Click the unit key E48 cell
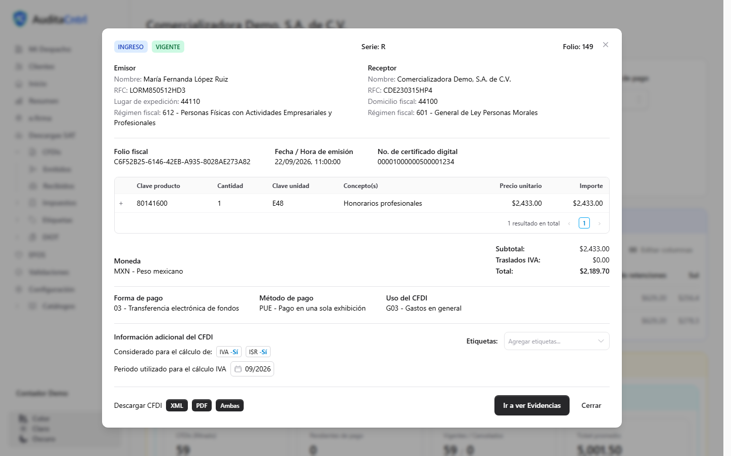The image size is (731, 456). pos(278,203)
